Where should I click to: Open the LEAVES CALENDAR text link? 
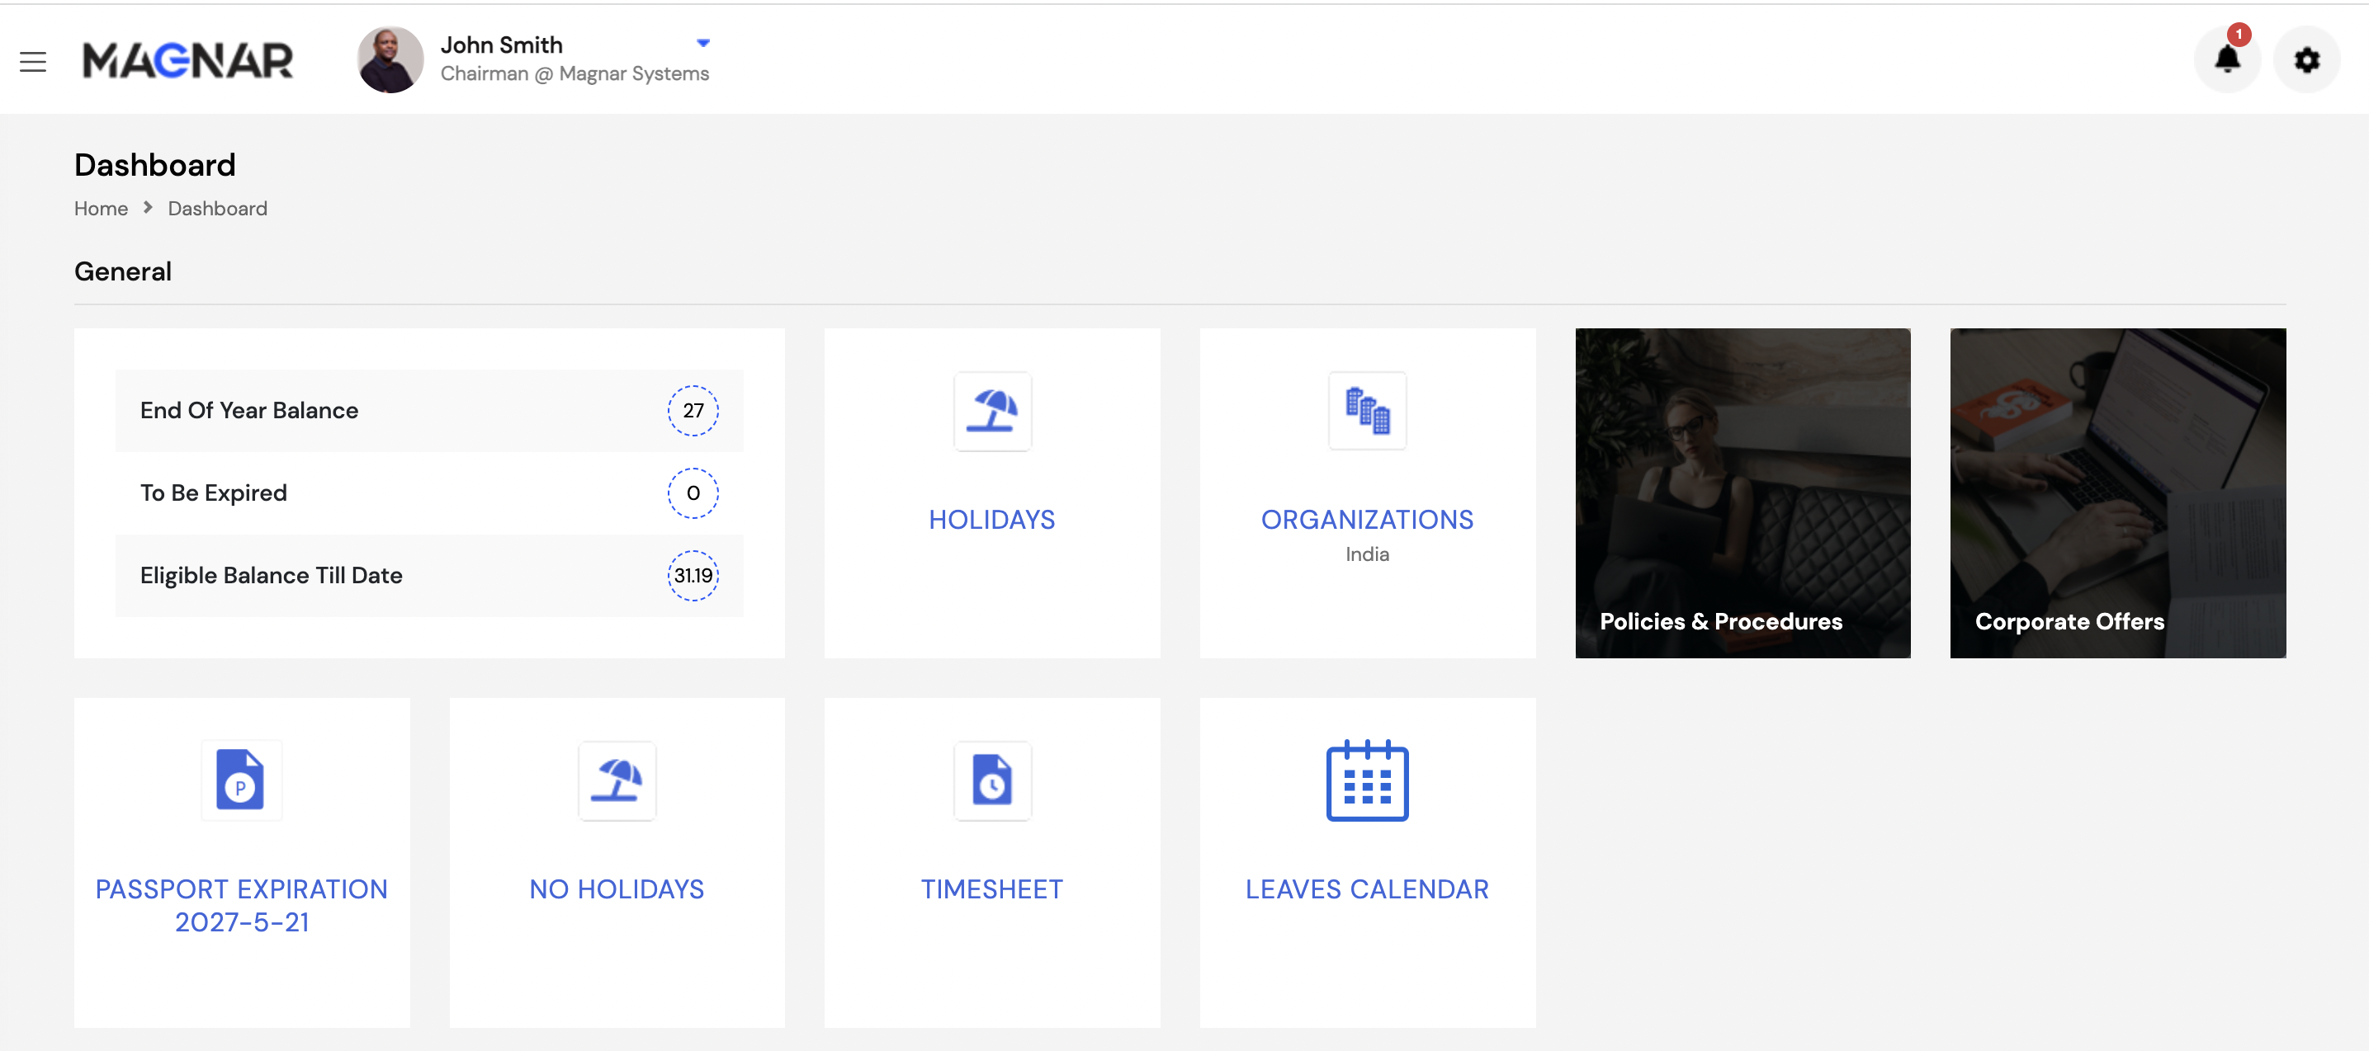tap(1367, 889)
